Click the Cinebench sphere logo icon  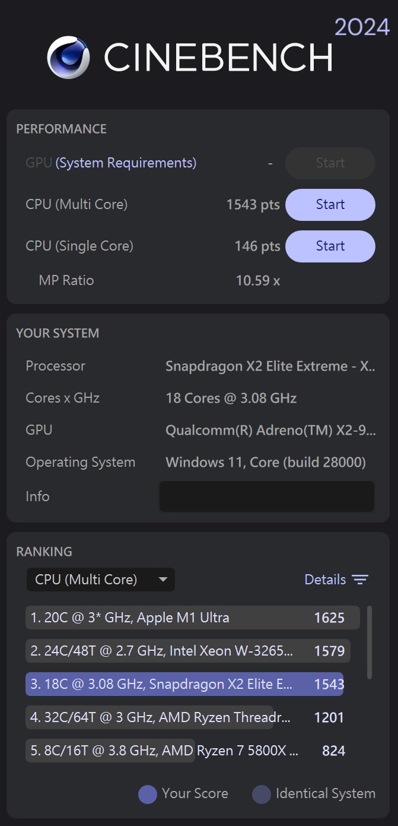[68, 58]
